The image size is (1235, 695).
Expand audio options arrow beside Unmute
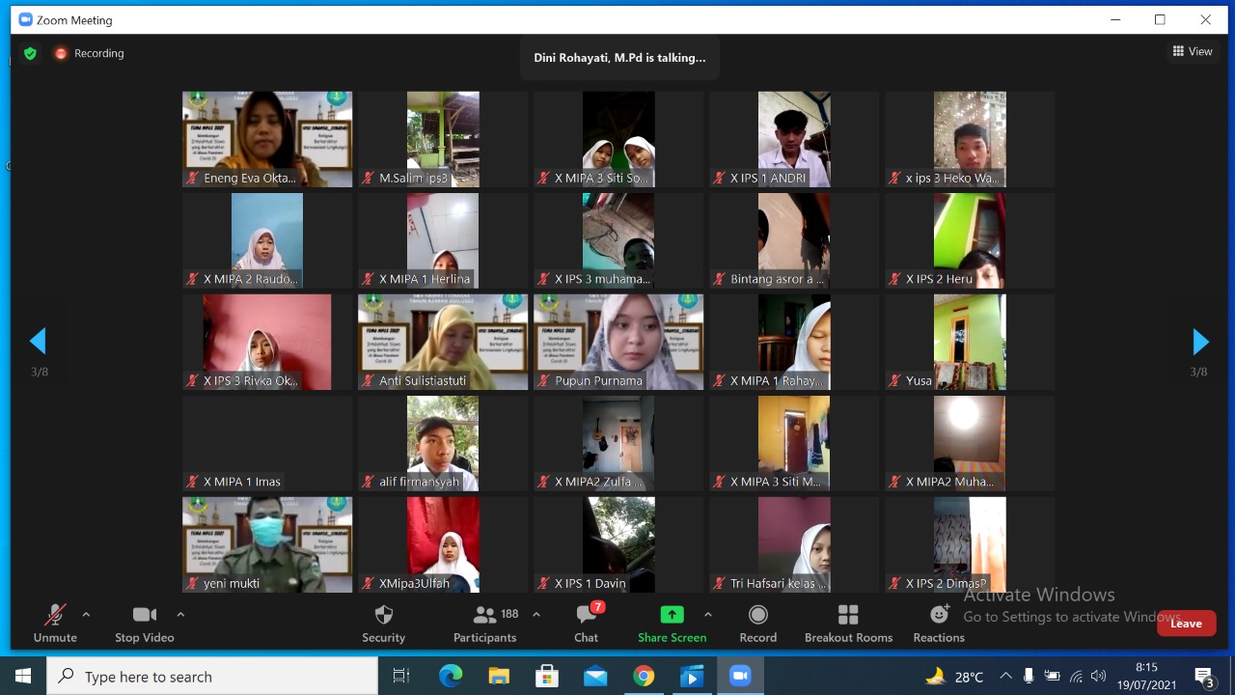[86, 615]
